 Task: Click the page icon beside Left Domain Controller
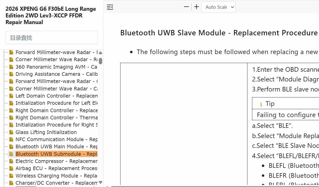click(x=11, y=96)
